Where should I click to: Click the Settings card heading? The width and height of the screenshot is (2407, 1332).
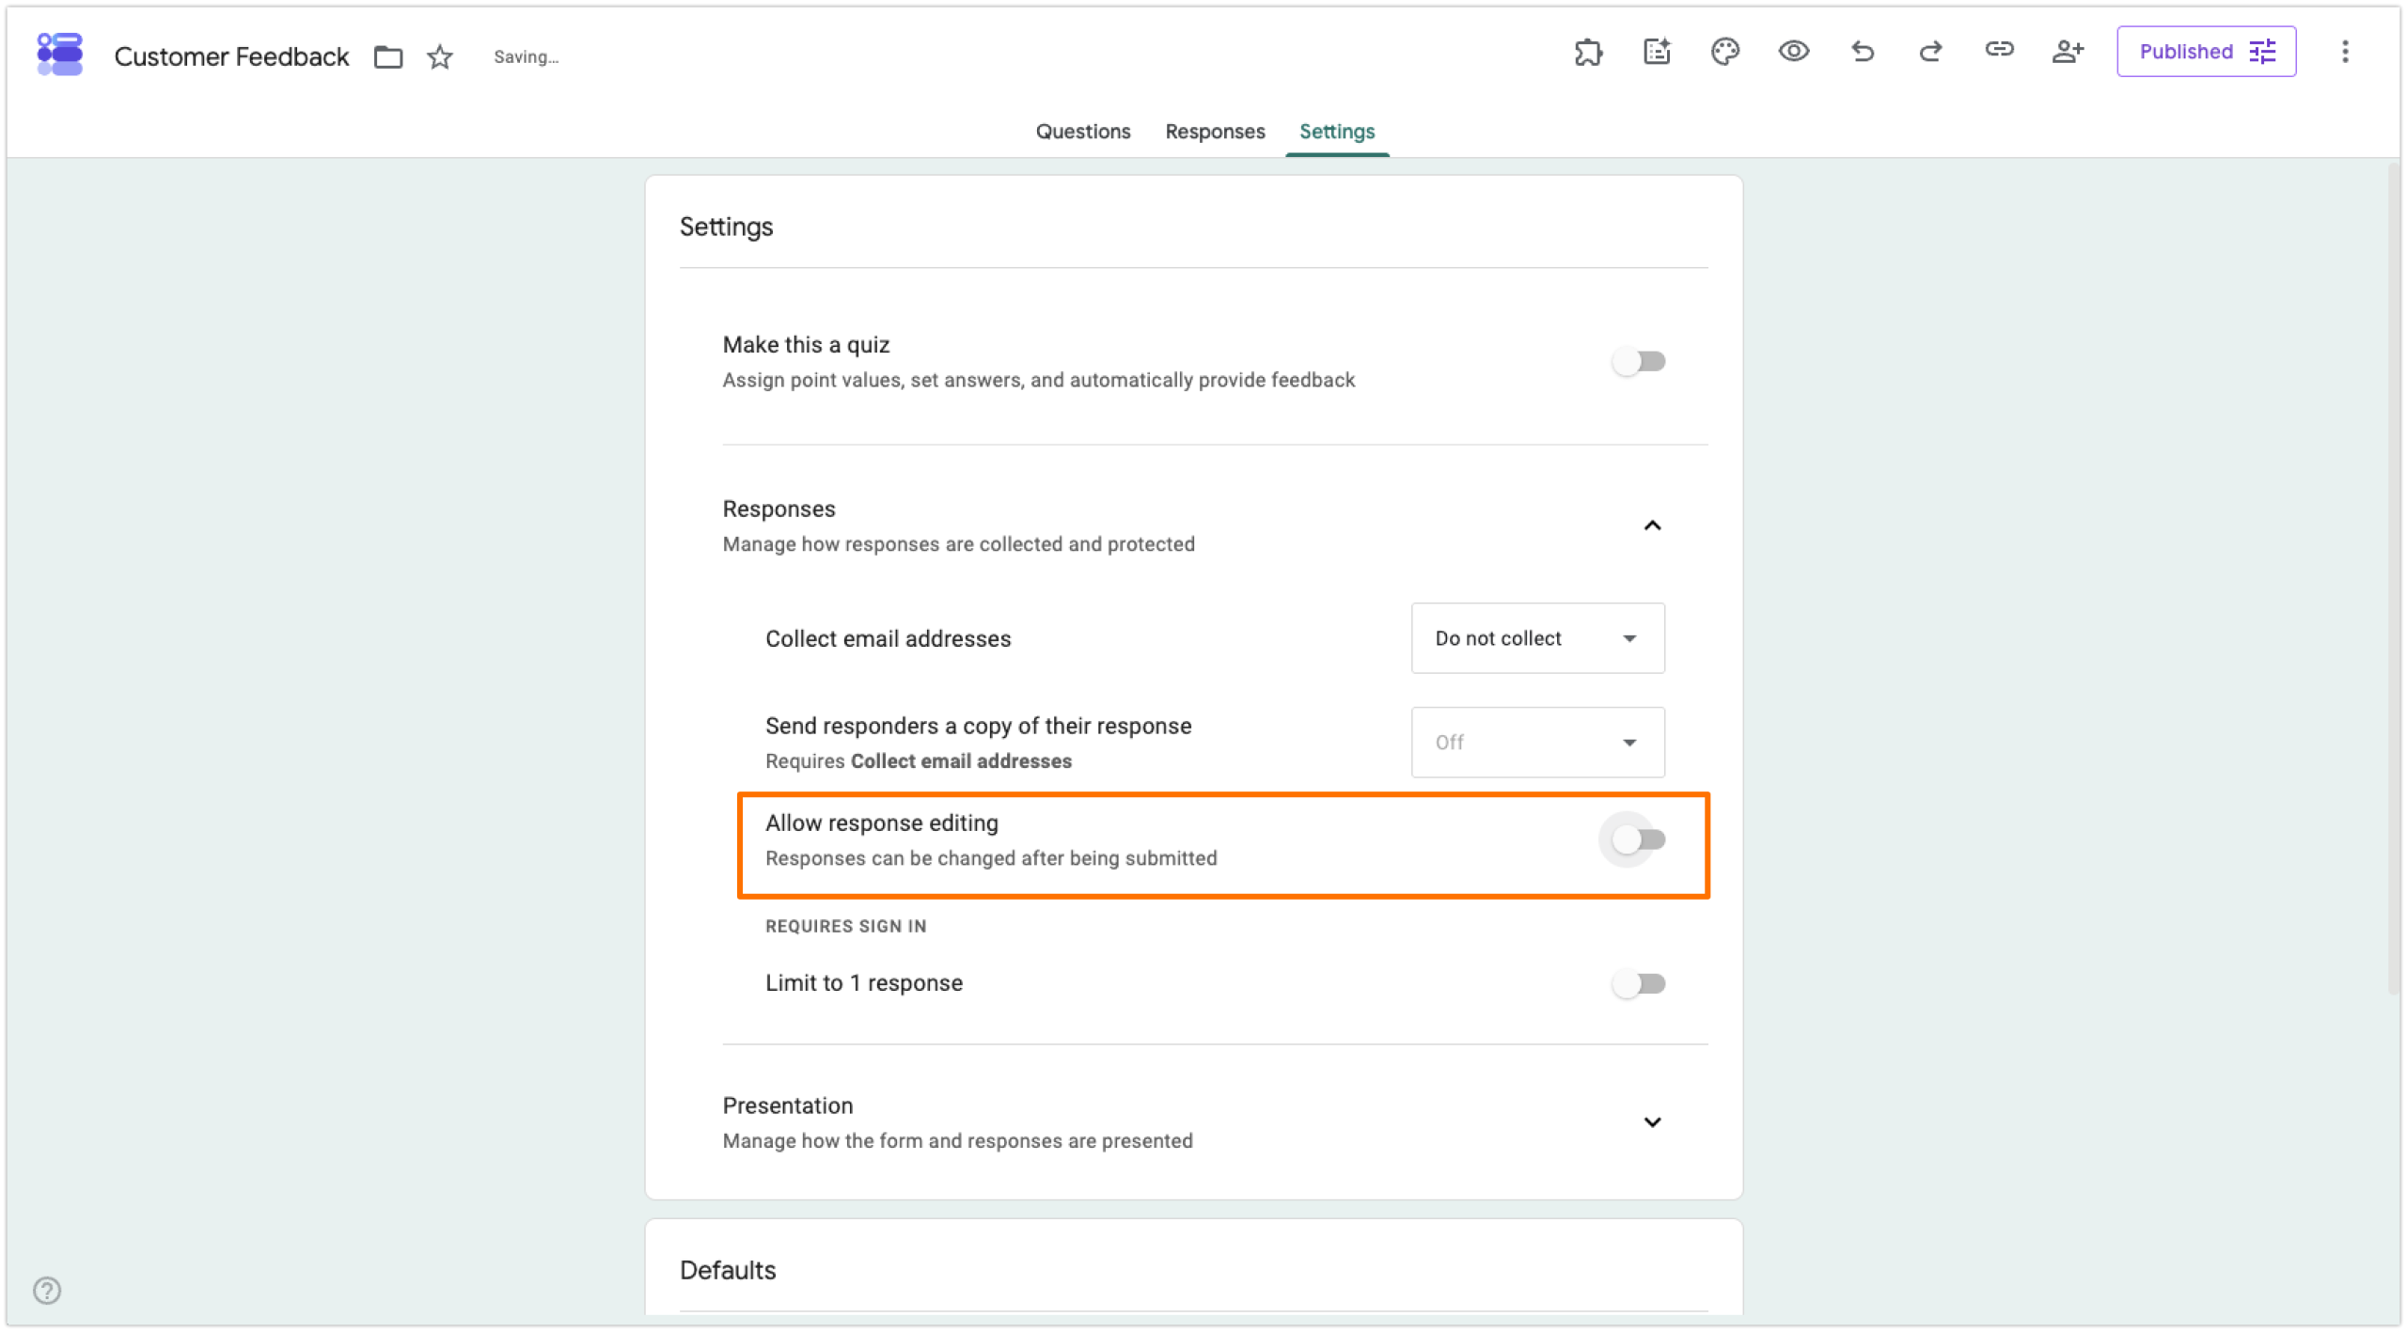[x=726, y=227]
